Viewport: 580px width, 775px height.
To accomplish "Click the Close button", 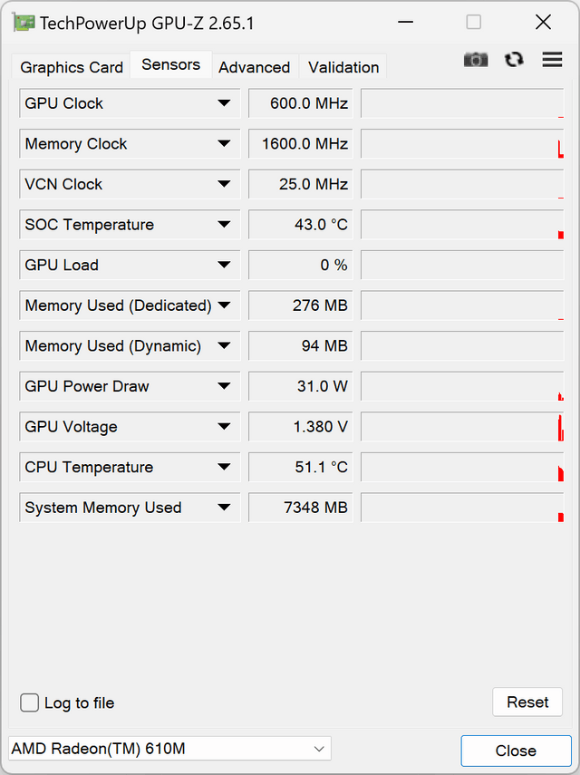I will coord(516,751).
